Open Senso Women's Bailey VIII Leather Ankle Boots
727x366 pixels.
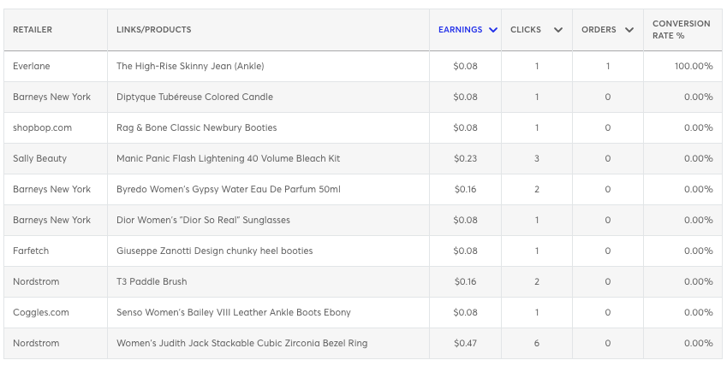pyautogui.click(x=233, y=312)
